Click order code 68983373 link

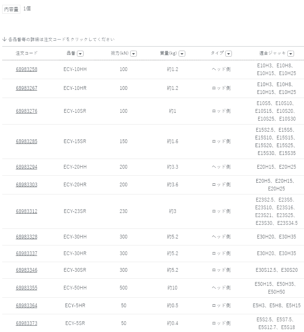coord(27,323)
